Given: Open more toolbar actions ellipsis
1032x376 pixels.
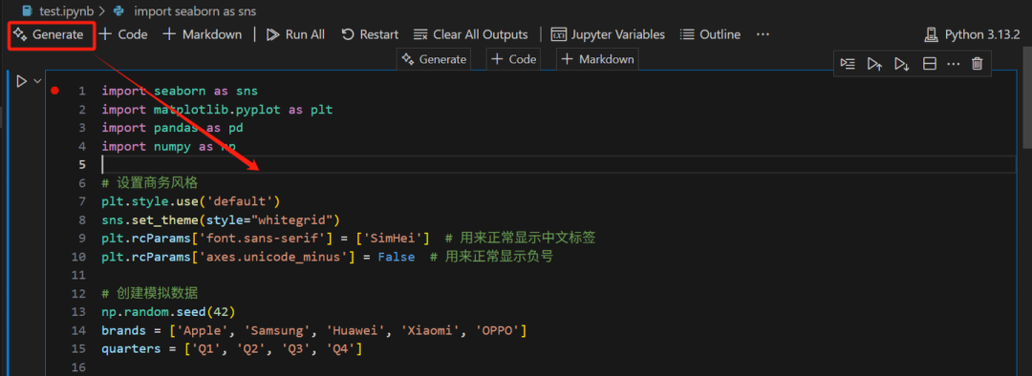Looking at the screenshot, I should pyautogui.click(x=763, y=35).
